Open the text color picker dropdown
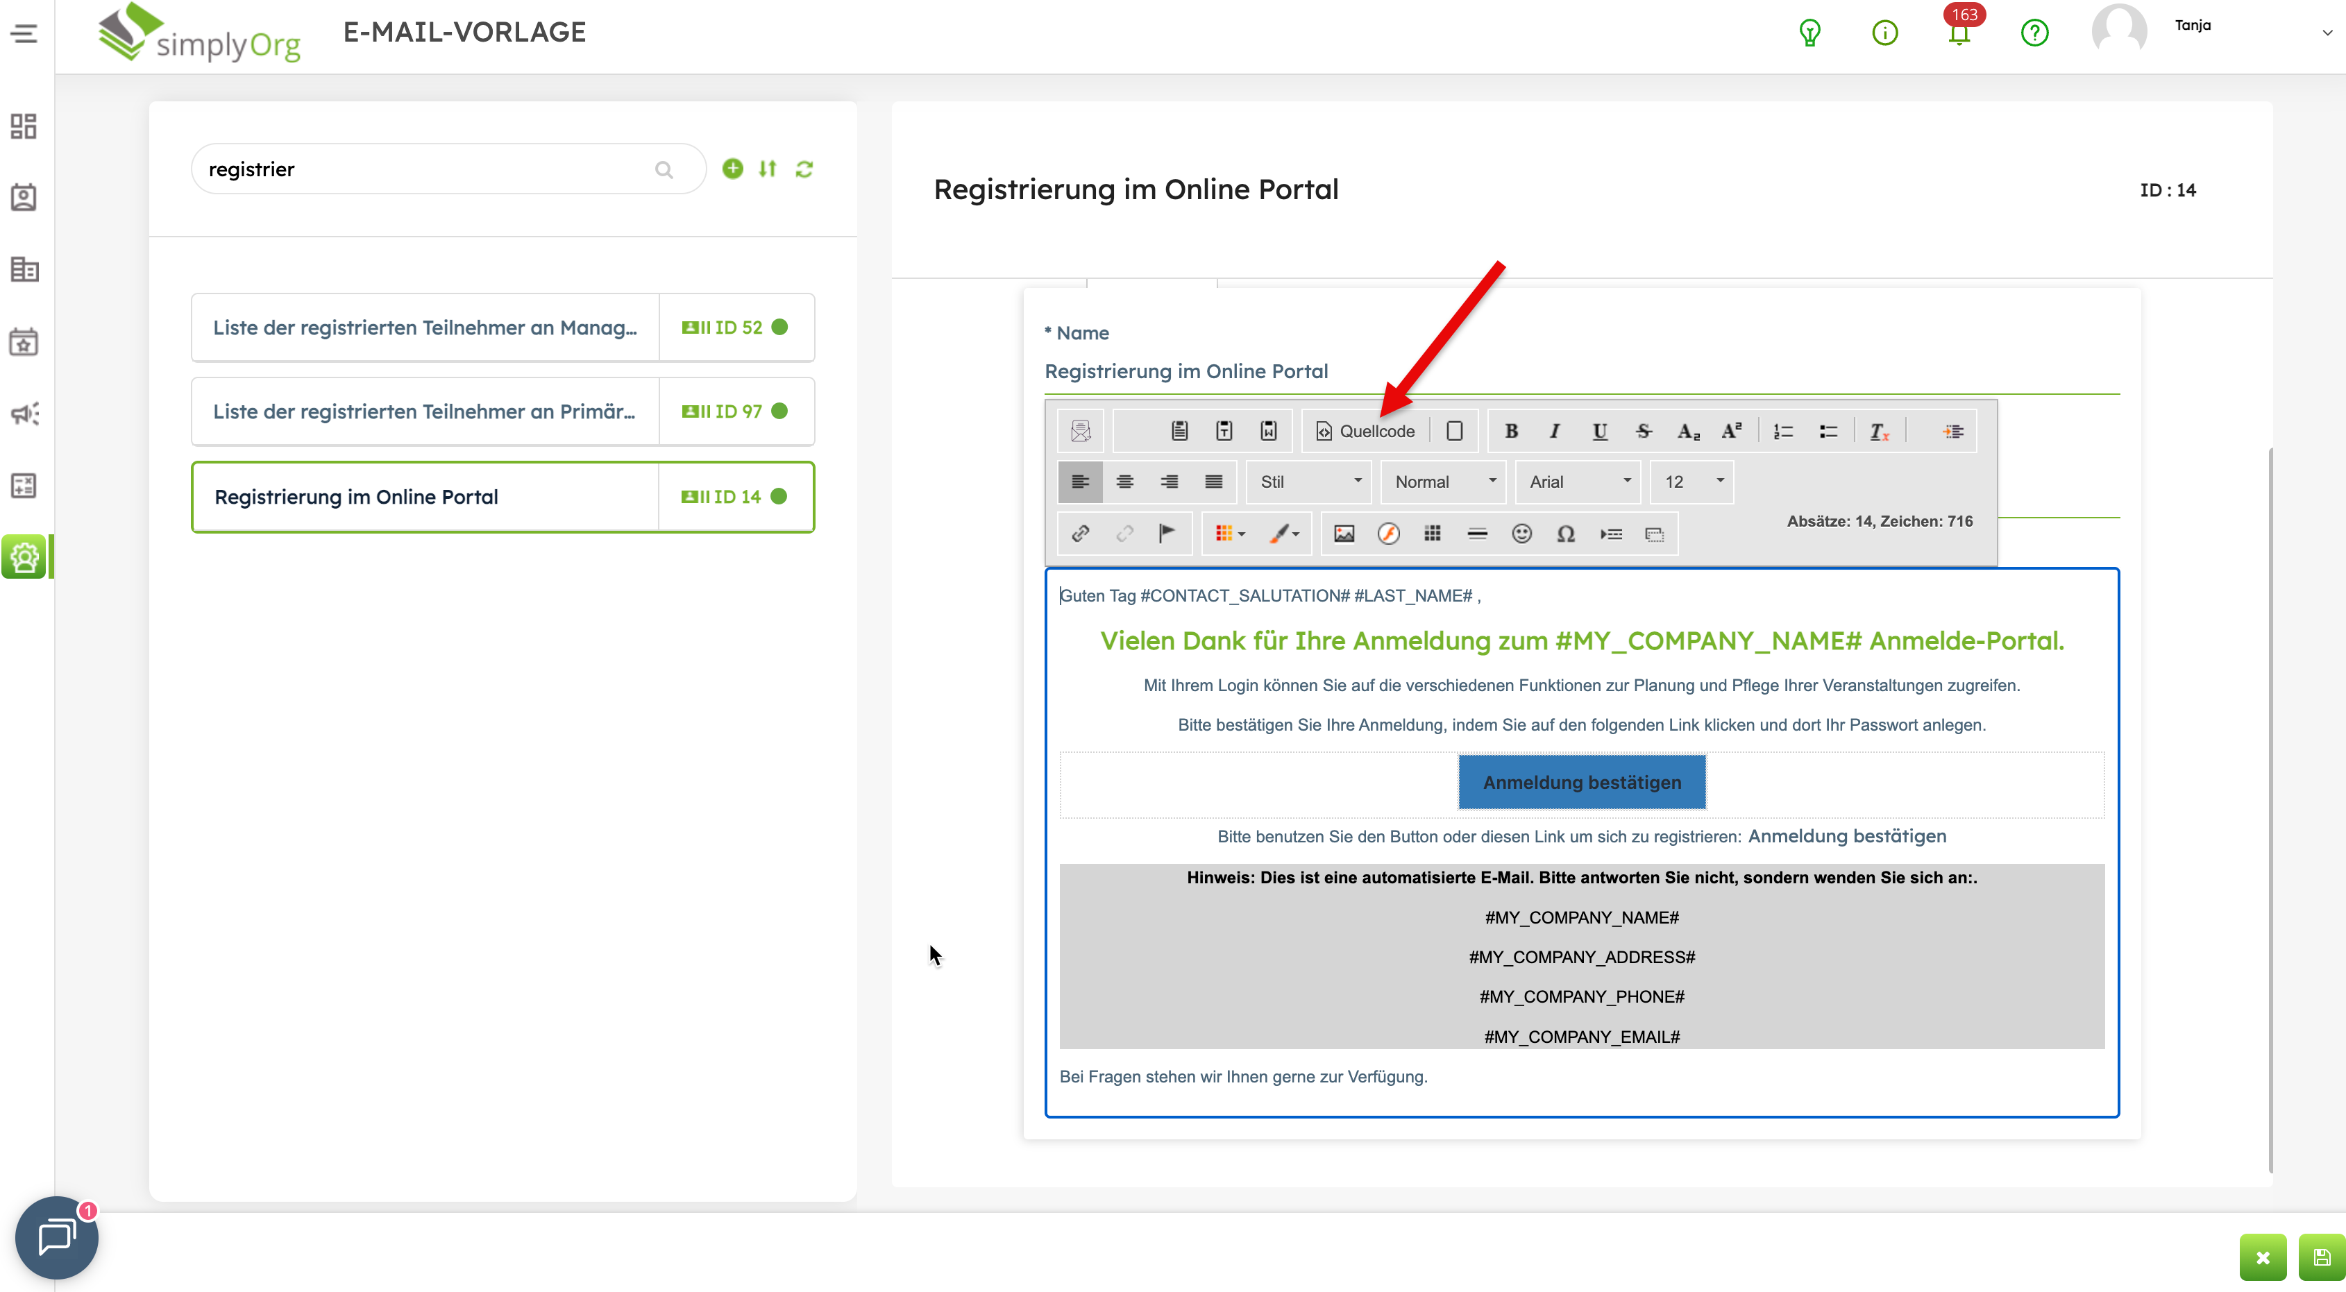The image size is (2346, 1292). click(x=1229, y=534)
